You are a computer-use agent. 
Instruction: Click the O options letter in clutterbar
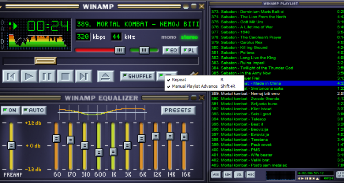(2, 22)
